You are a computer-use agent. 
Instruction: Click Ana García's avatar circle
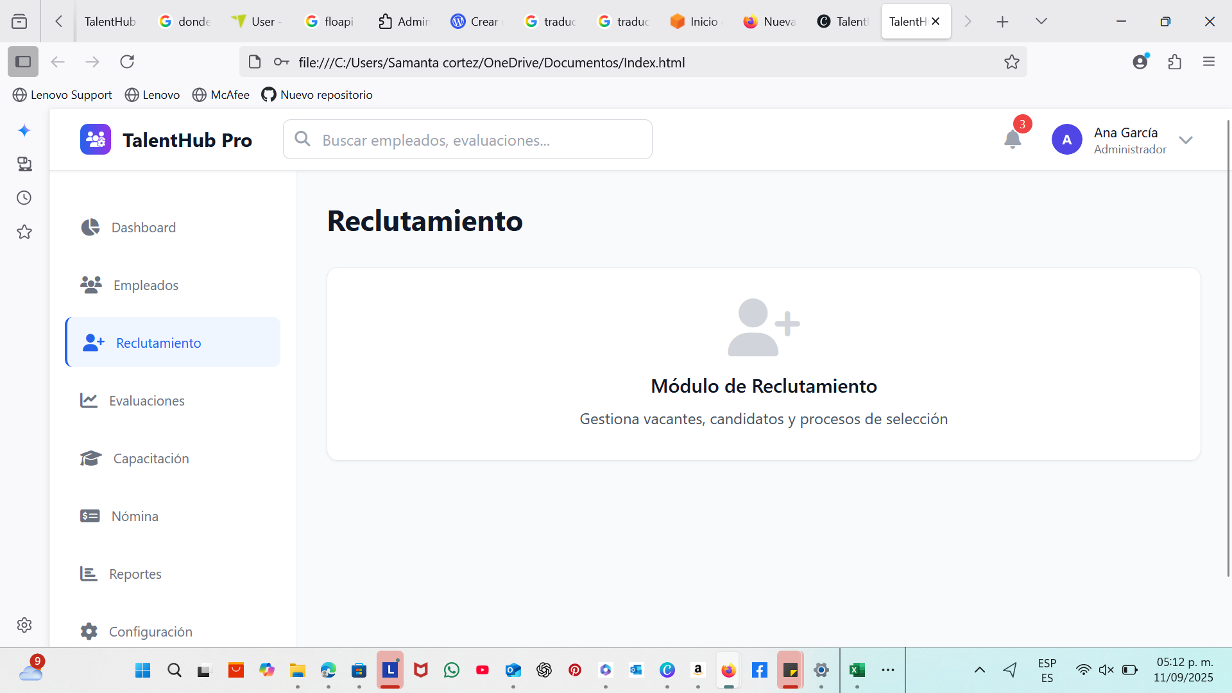click(x=1066, y=139)
